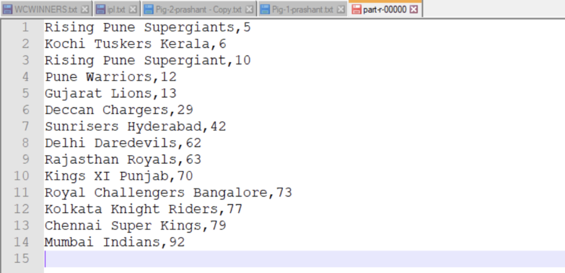Close the Pig-2-prashant - Copy.txt tab

(249, 9)
